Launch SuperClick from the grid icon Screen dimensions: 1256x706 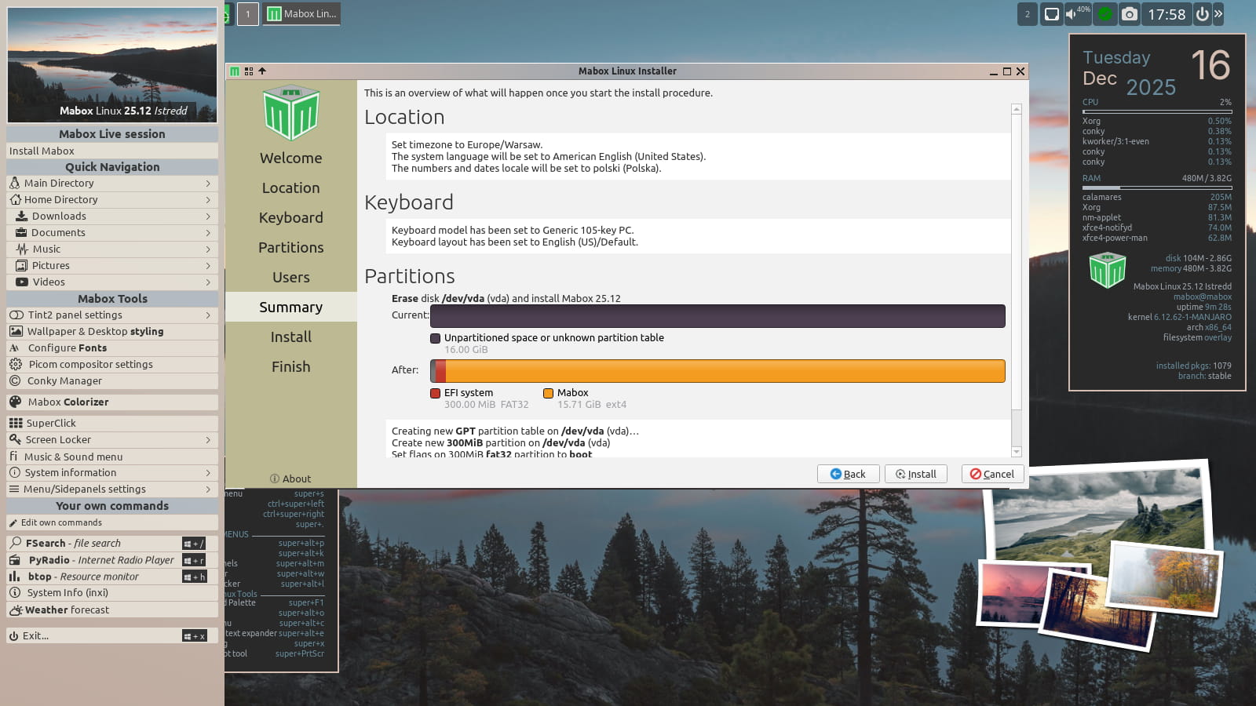click(16, 423)
